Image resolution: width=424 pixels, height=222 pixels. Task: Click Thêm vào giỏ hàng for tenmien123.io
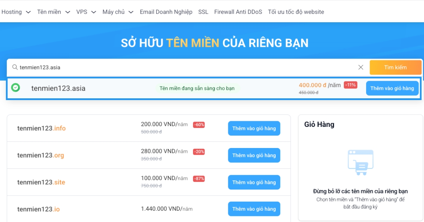(254, 209)
